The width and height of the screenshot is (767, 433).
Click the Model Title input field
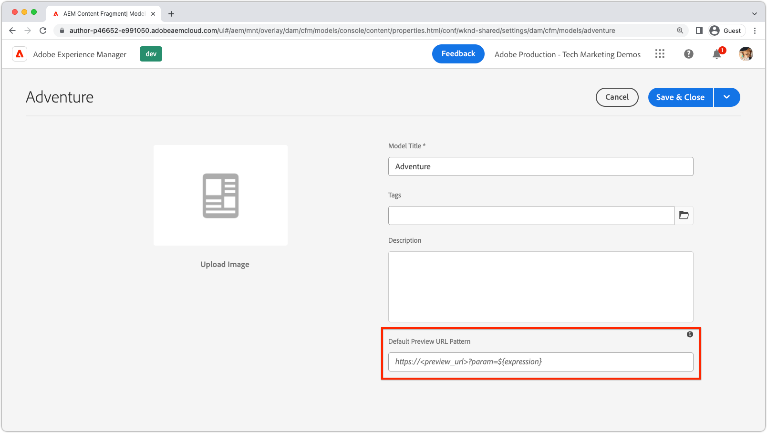coord(540,166)
